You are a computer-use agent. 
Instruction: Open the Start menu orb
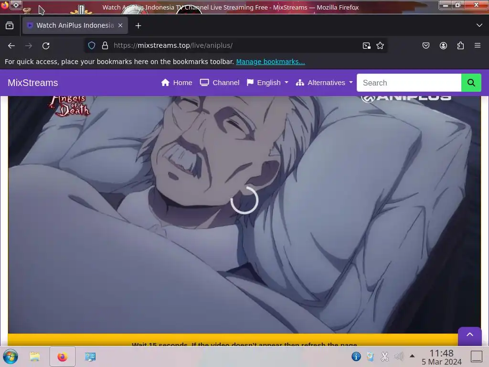pos(11,356)
